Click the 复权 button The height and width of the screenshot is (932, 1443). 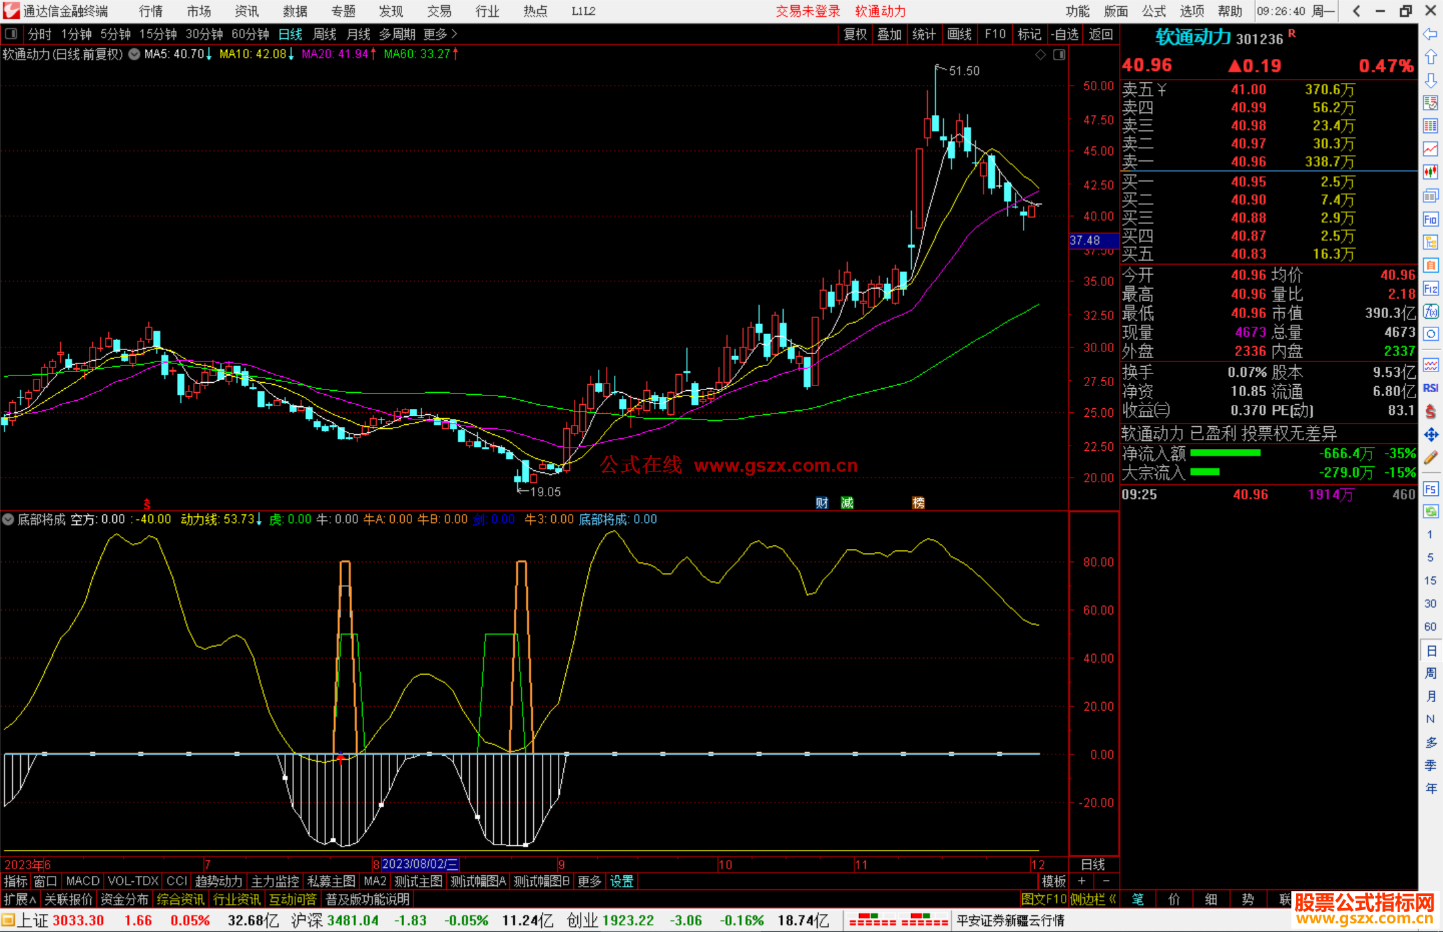(x=854, y=34)
